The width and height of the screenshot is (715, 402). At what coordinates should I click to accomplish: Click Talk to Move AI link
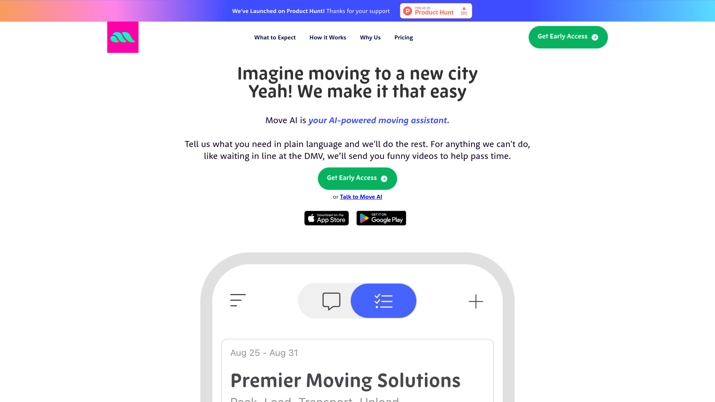click(x=361, y=196)
